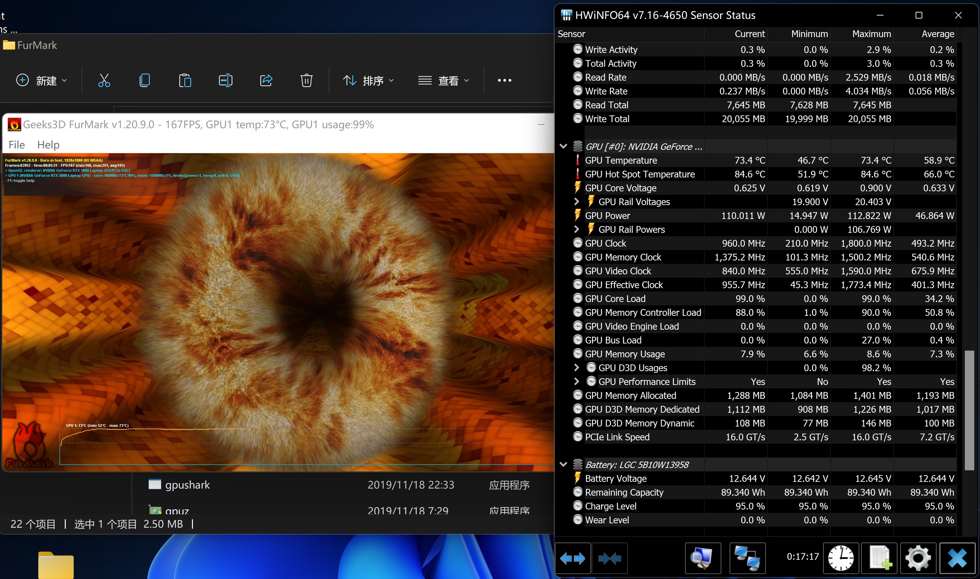Expand the GPU Performance Limits row
The width and height of the screenshot is (980, 579).
point(577,382)
